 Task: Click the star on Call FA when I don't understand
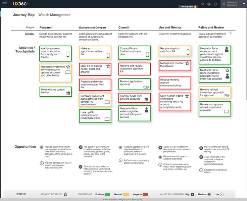pyautogui.click(x=187, y=96)
